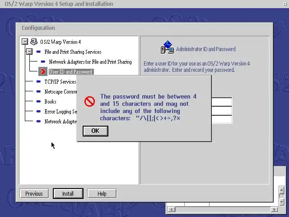Screen dimensions: 289x217
Task: Click the Configuration panel title
Action: pyautogui.click(x=38, y=28)
